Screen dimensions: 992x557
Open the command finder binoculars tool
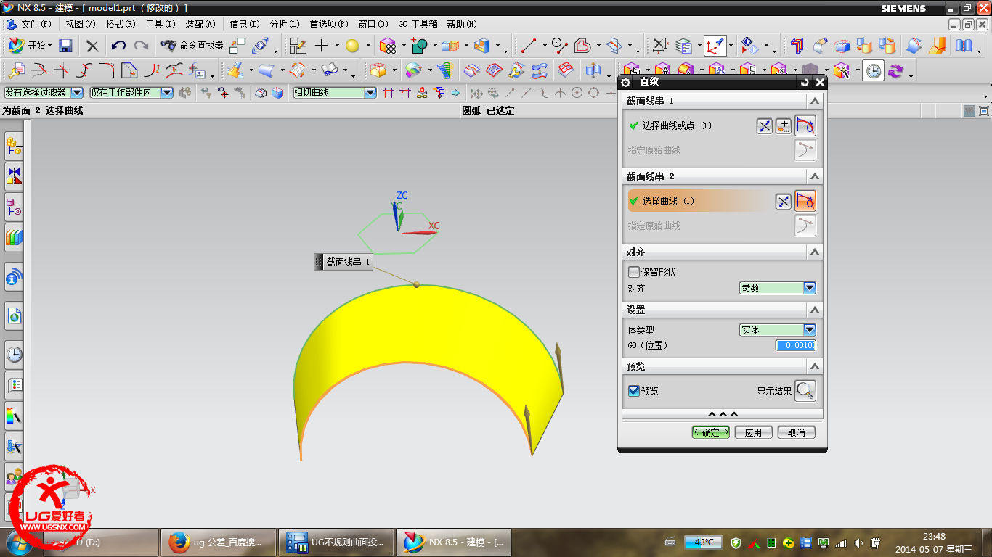coord(192,46)
